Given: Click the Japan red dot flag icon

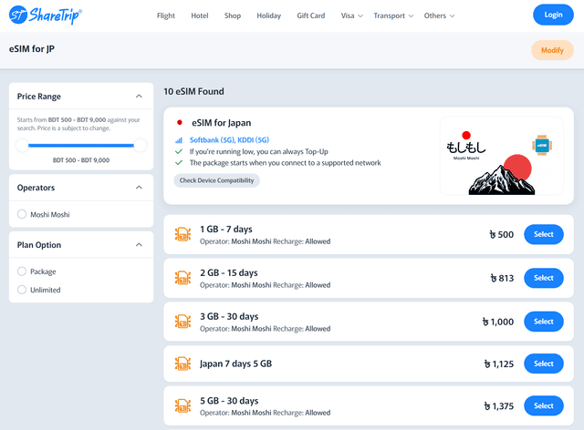Looking at the screenshot, I should (180, 122).
